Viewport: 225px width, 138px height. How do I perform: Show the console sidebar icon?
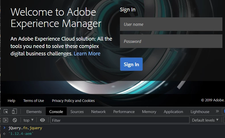(x=5, y=120)
